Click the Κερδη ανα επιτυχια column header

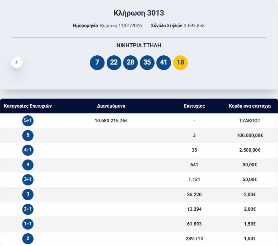click(250, 106)
